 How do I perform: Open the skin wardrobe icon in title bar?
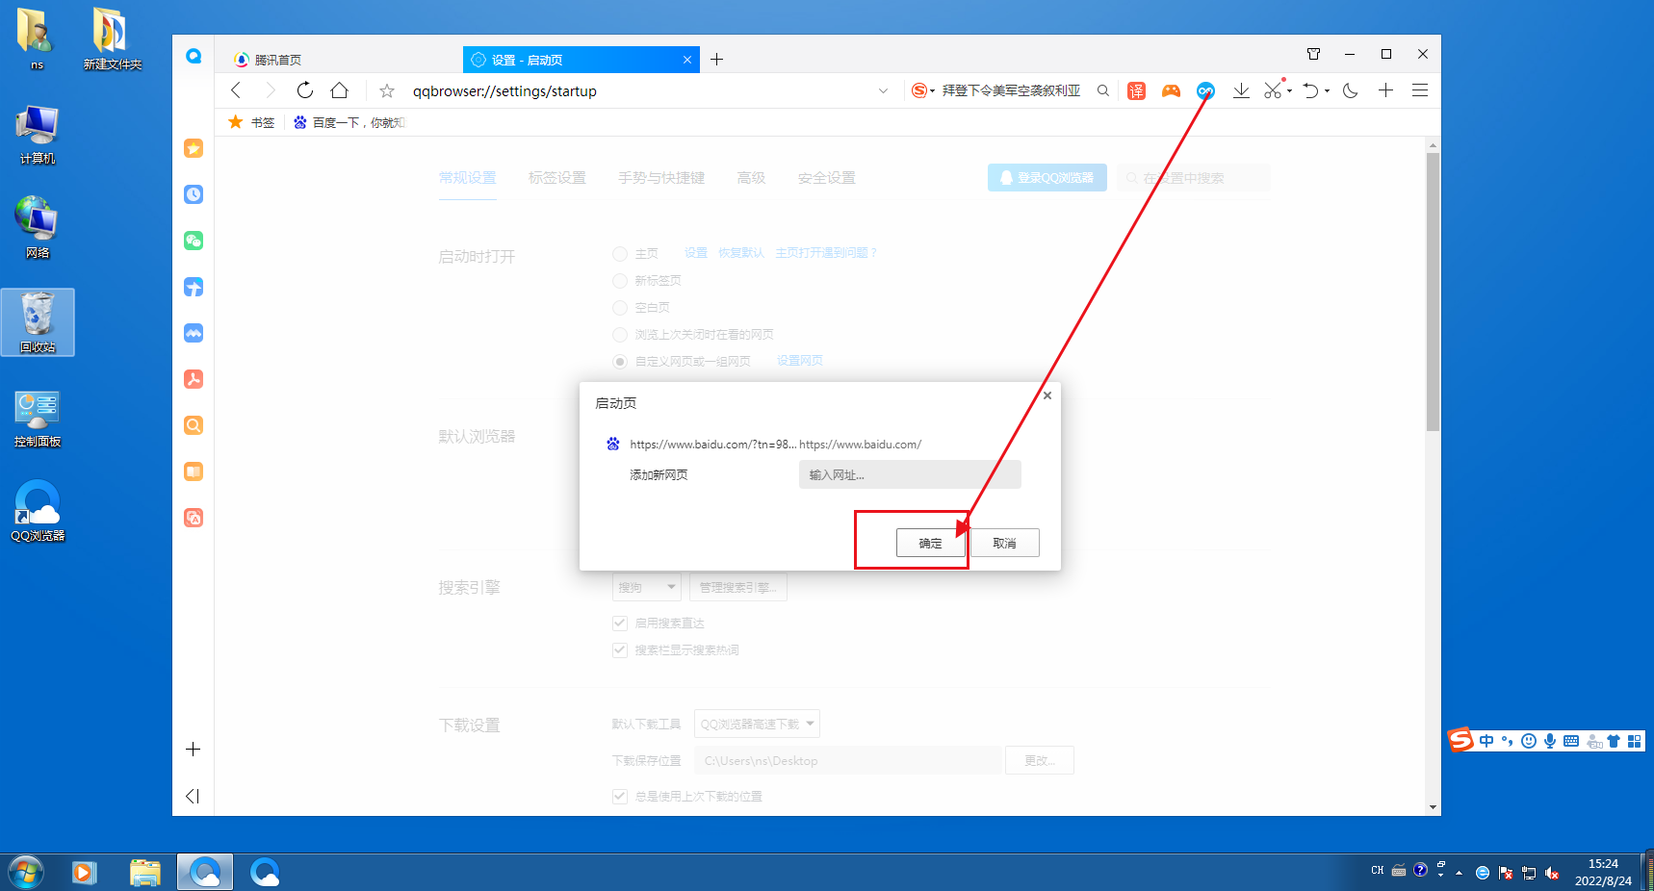pyautogui.click(x=1313, y=54)
